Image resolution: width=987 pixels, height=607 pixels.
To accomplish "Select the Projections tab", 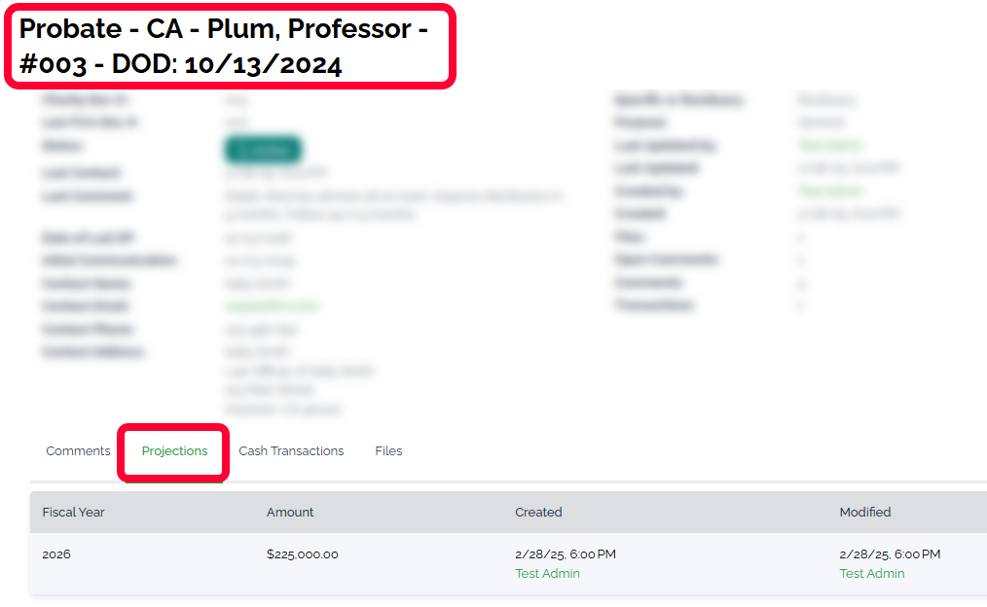I will coord(174,451).
